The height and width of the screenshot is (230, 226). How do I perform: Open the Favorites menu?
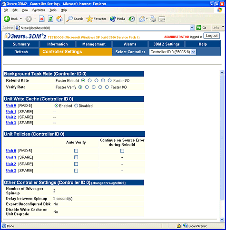[x=39, y=10]
